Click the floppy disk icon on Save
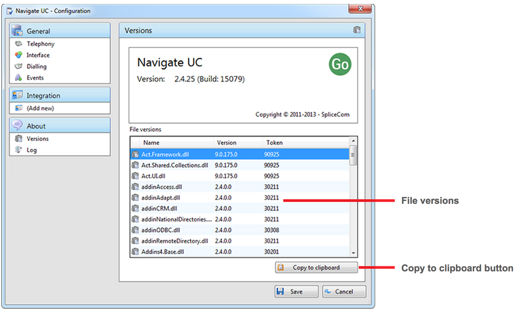The image size is (522, 313). pyautogui.click(x=280, y=291)
